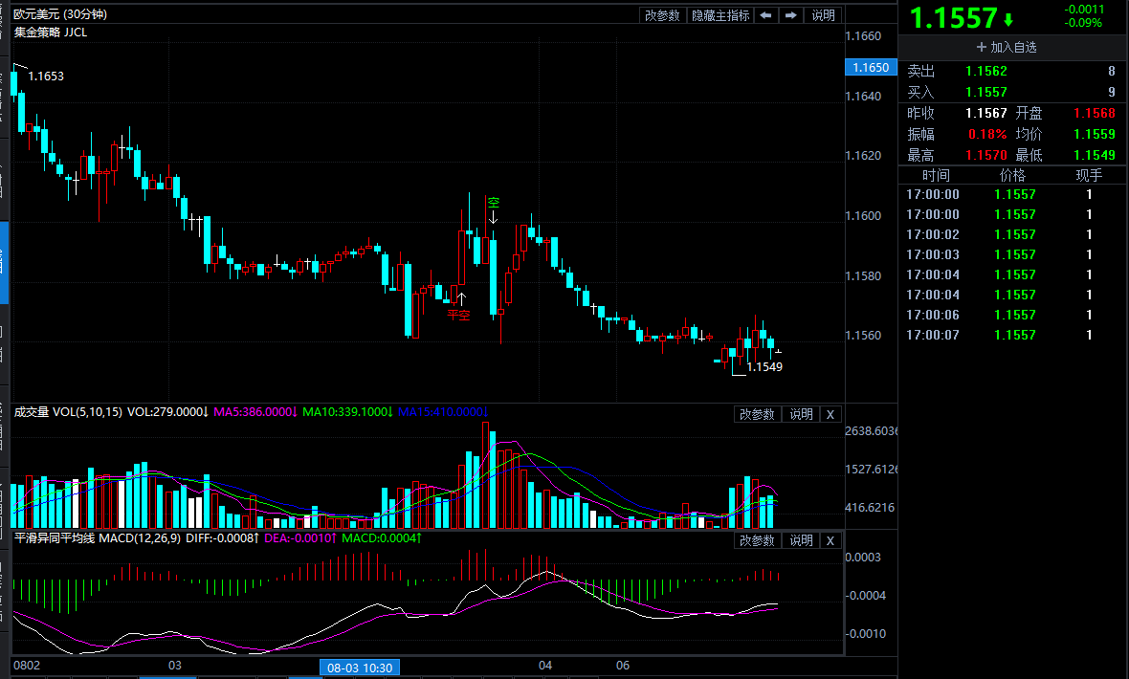1129x679 pixels.
Task: Click the 1.1650 price marker on axis
Action: (x=871, y=67)
